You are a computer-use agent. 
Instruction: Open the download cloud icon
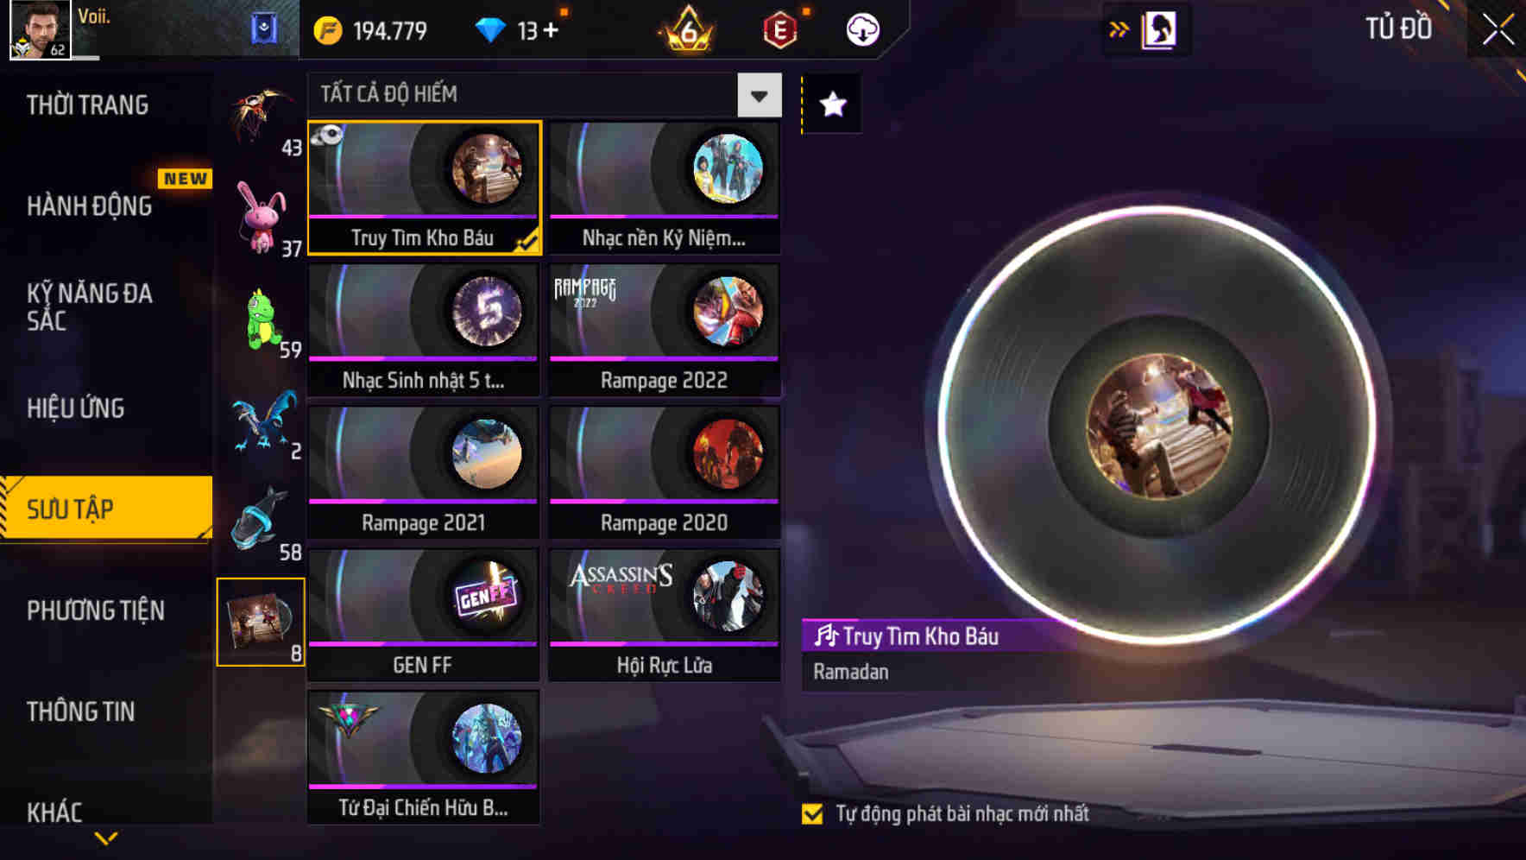click(862, 30)
